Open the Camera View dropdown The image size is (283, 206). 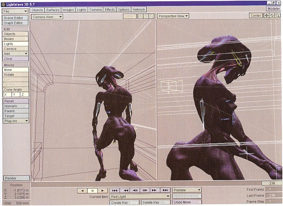(x=47, y=17)
